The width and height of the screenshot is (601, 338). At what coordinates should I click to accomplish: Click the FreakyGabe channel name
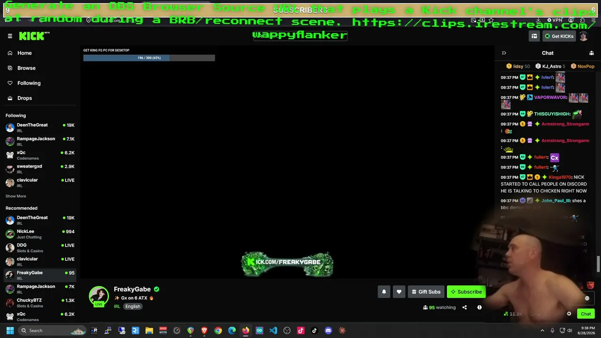[x=132, y=289]
